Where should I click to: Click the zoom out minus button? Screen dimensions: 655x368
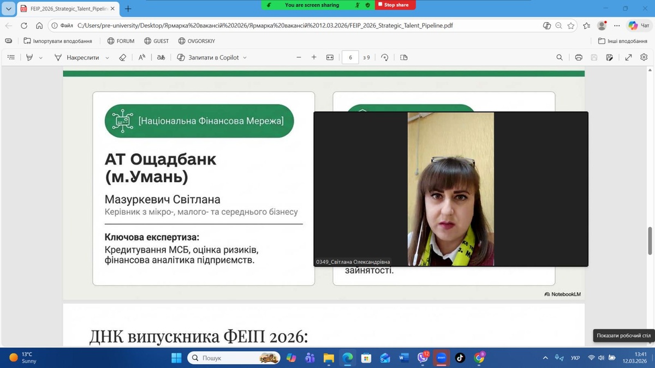coord(299,57)
